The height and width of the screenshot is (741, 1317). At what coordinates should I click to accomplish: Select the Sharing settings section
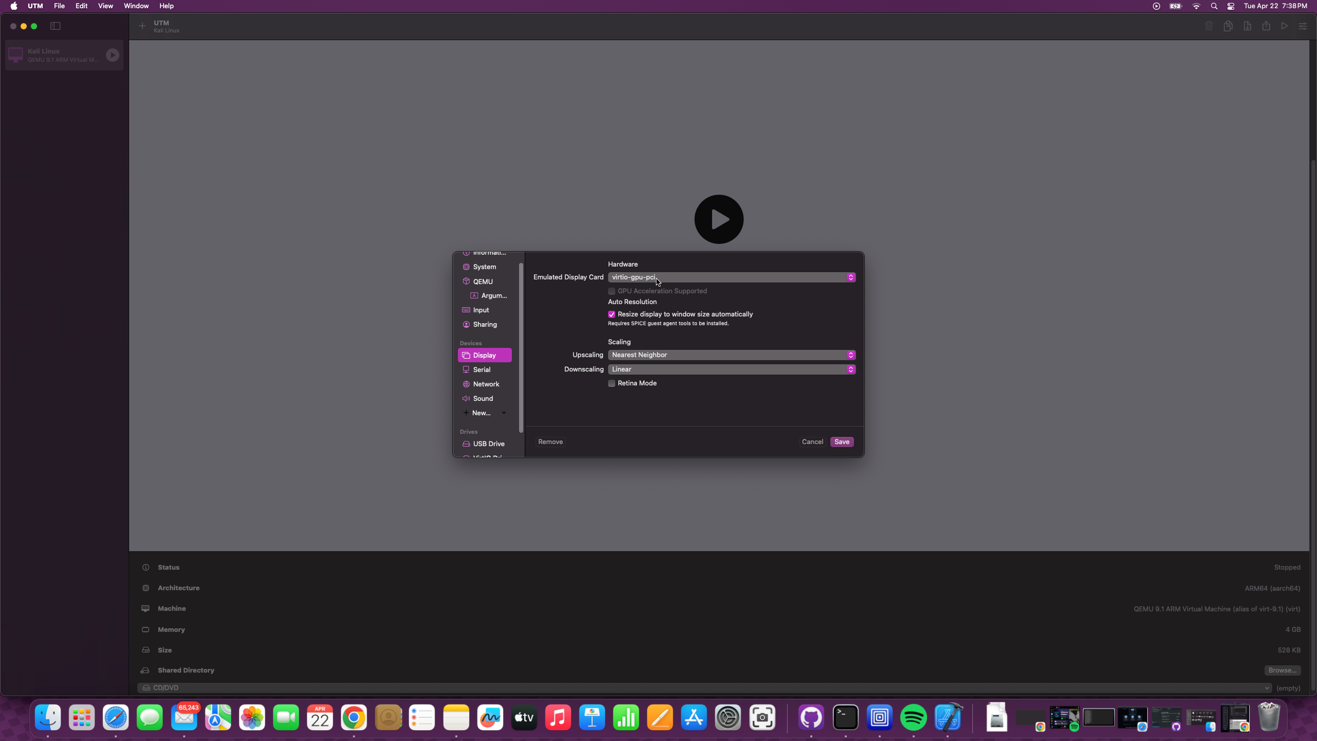click(485, 325)
